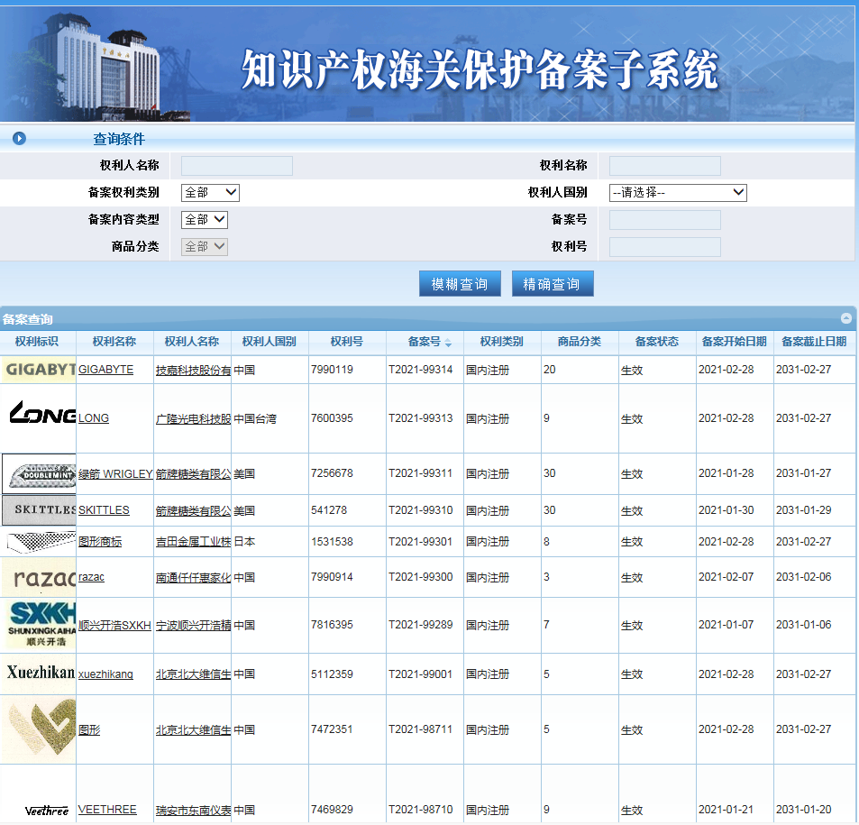The width and height of the screenshot is (859, 825).
Task: Sort by the 商品分类 column header
Action: coord(579,342)
